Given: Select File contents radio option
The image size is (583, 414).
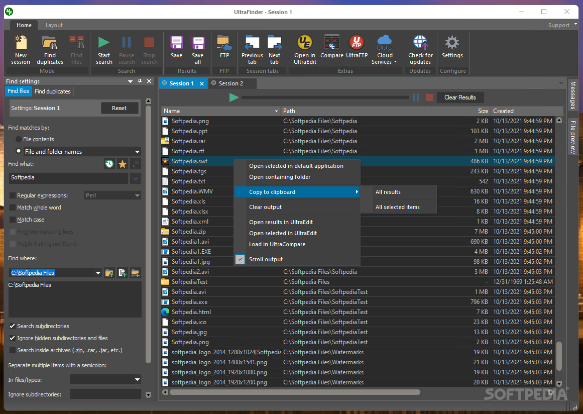Looking at the screenshot, I should [x=19, y=139].
